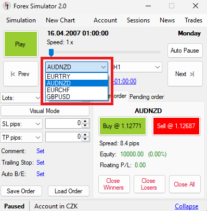
Task: Click the Visual Mode button
Action: point(45,111)
